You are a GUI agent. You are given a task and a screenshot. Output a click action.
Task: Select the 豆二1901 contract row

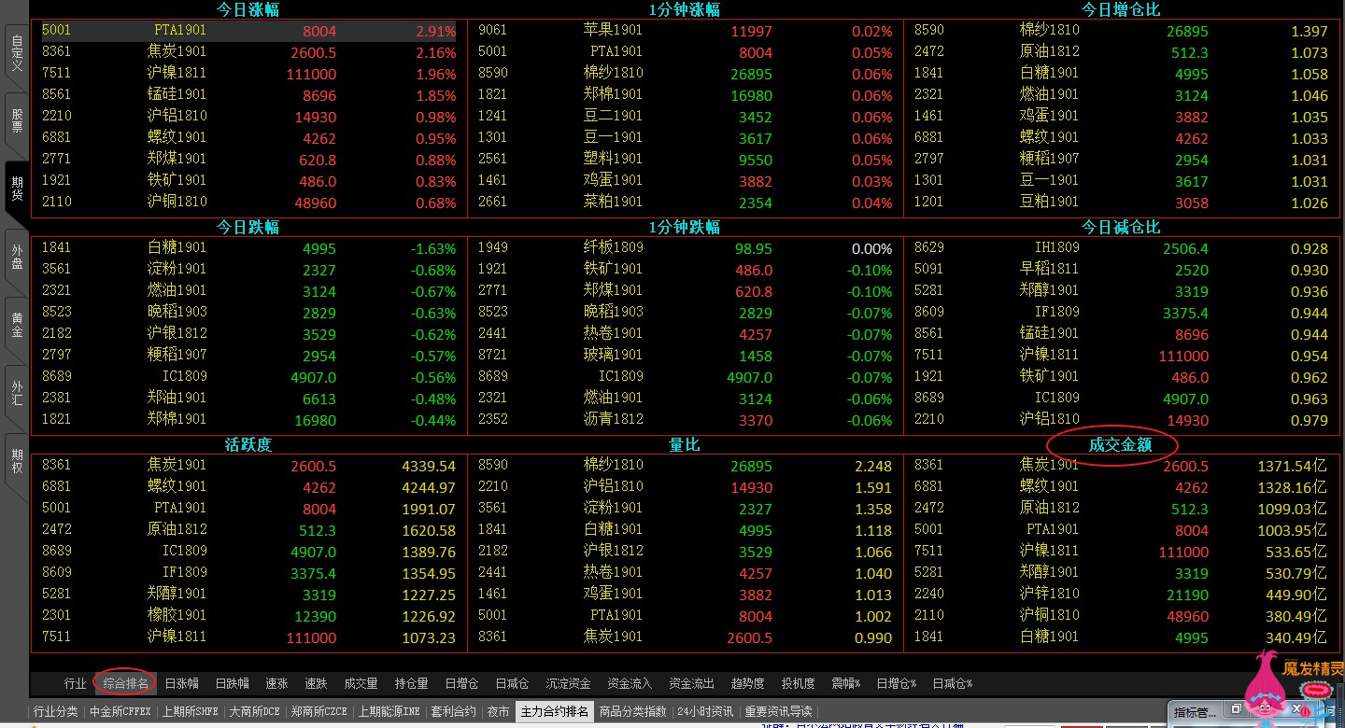coord(685,117)
